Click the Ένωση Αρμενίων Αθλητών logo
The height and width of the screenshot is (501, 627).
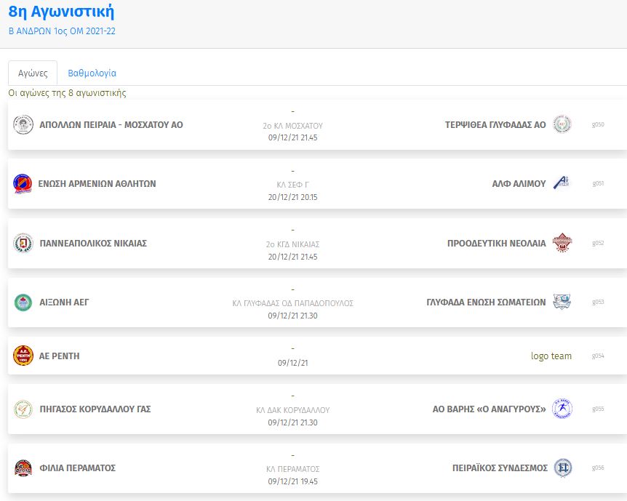click(23, 184)
